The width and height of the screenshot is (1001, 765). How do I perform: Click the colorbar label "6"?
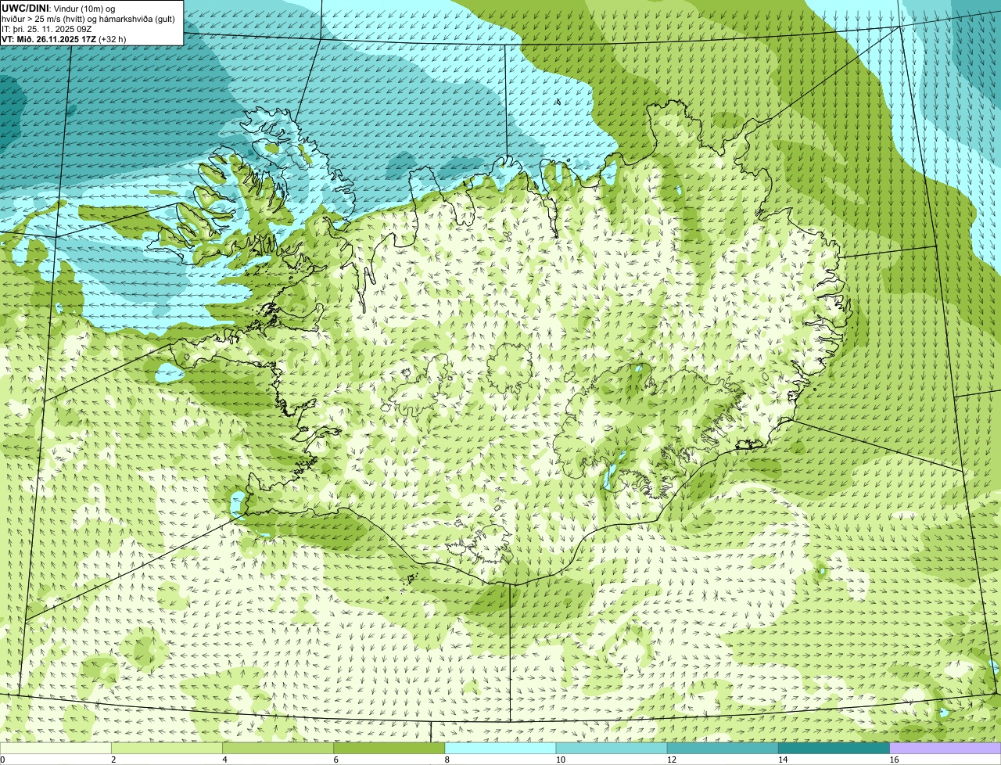[x=336, y=760]
